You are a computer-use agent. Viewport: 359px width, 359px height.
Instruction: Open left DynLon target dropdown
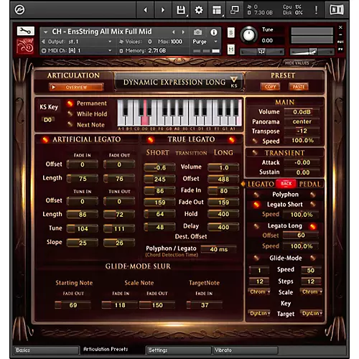(x=260, y=313)
